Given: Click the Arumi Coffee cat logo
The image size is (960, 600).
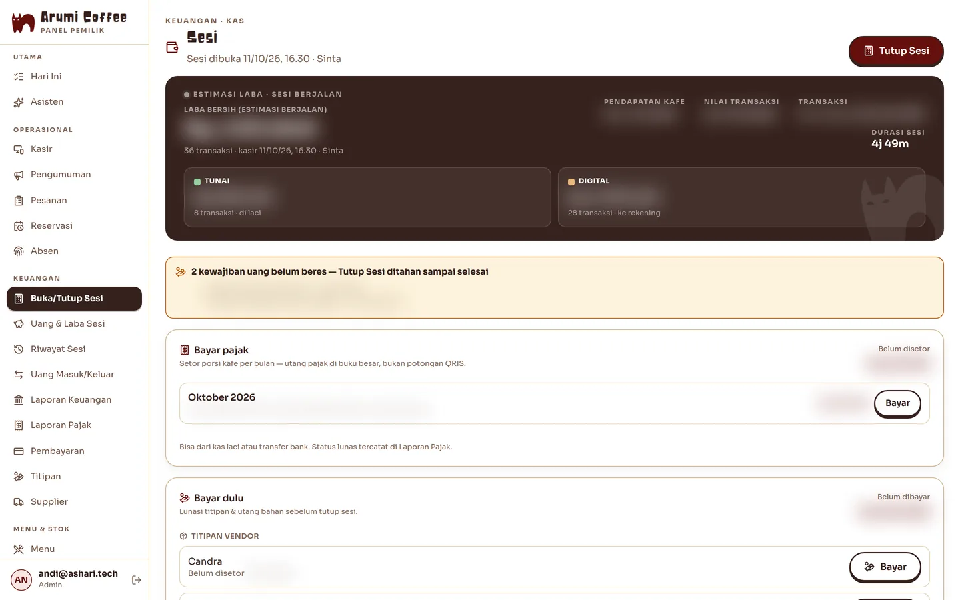Looking at the screenshot, I should pos(23,23).
